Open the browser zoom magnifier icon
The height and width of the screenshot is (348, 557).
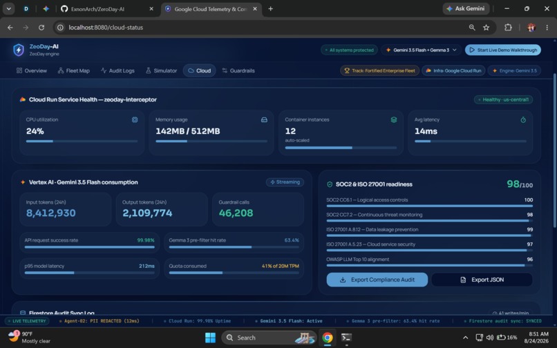472,28
